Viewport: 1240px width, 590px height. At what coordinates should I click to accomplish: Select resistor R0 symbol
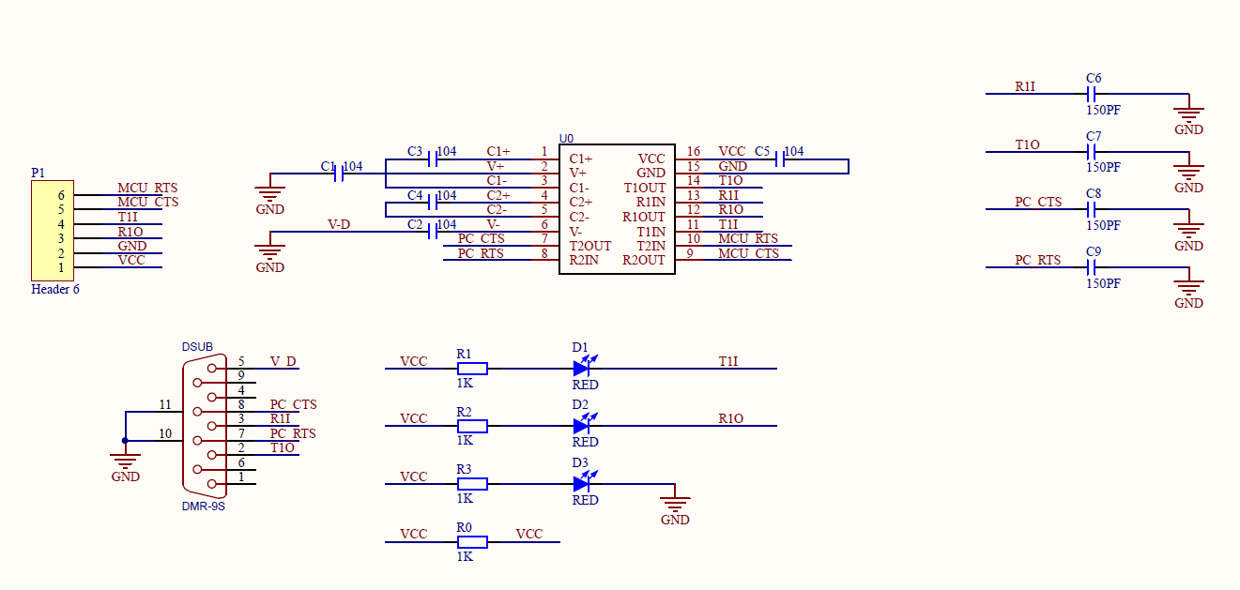[472, 541]
